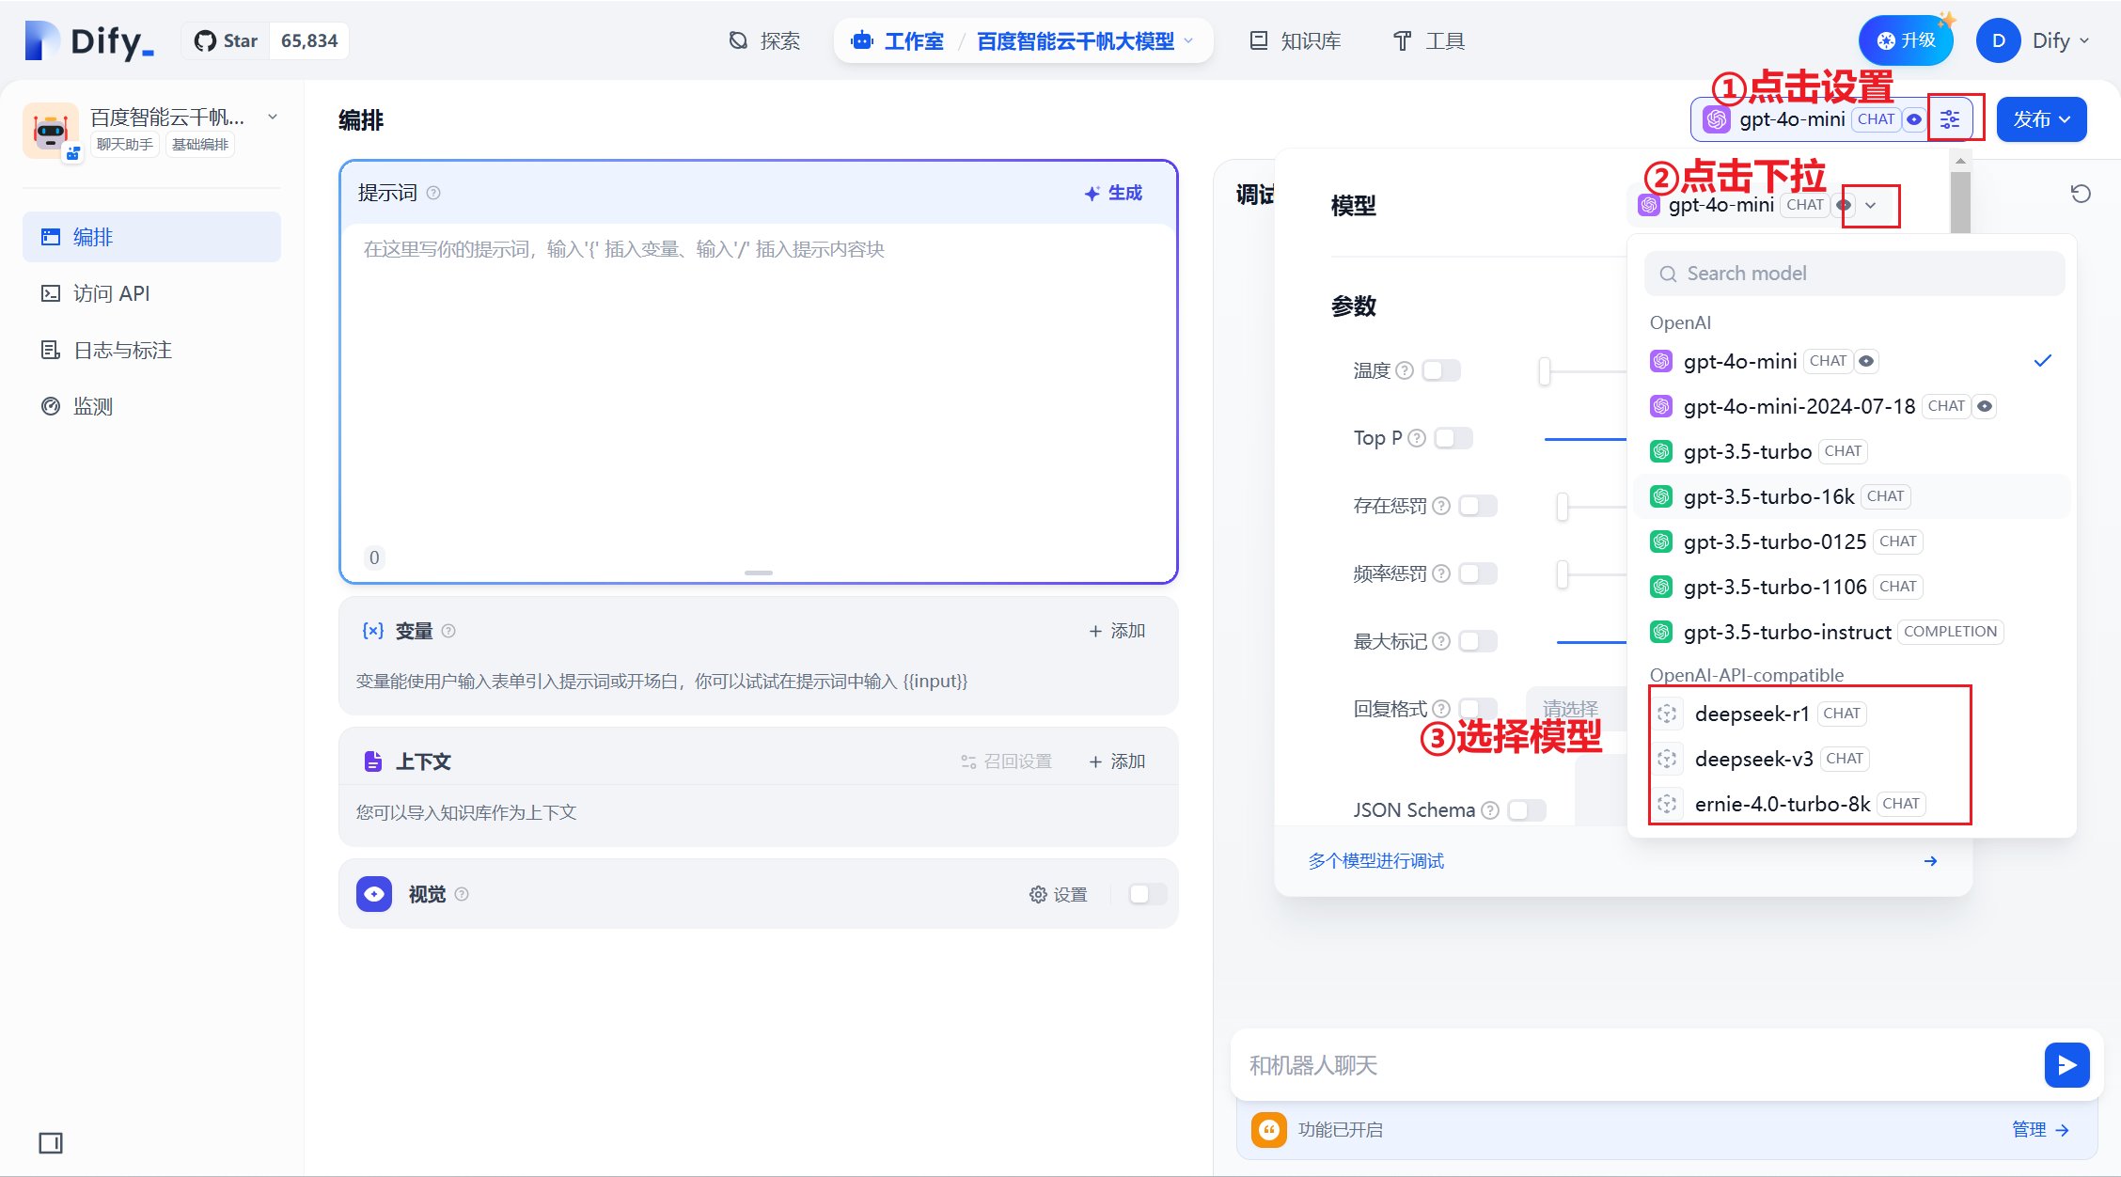Click the settings panel scrollbar thumb
2121x1177 pixels.
(x=1960, y=200)
